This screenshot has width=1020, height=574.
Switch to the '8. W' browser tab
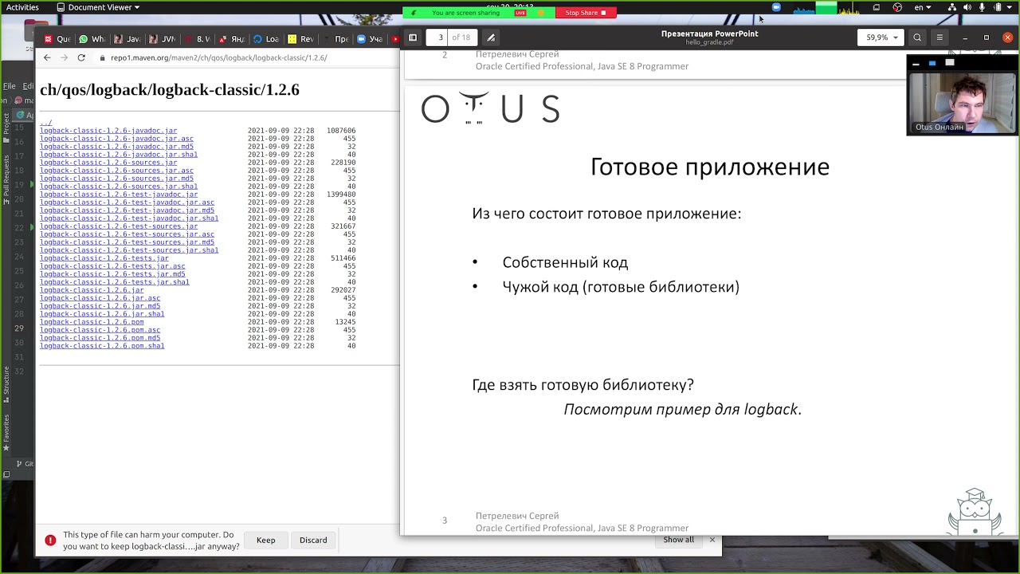[196, 39]
